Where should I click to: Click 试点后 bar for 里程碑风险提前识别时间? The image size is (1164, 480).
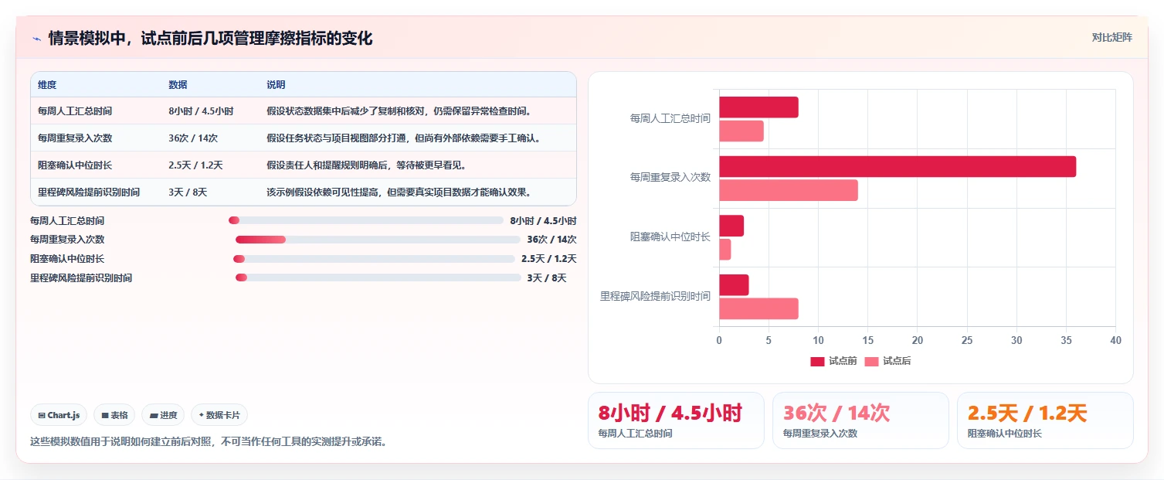tap(758, 309)
